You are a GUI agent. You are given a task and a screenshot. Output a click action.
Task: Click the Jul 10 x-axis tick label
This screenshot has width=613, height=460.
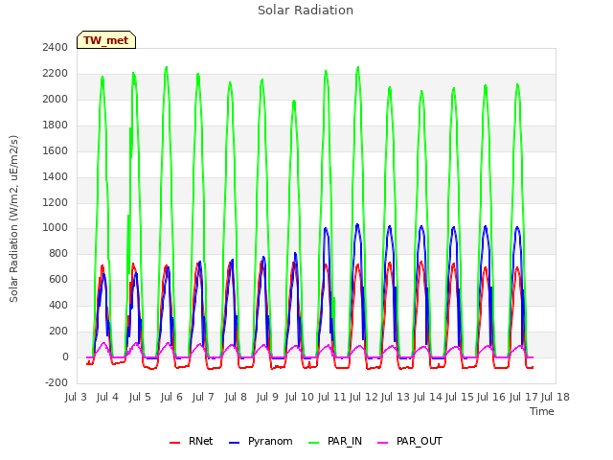(300, 397)
